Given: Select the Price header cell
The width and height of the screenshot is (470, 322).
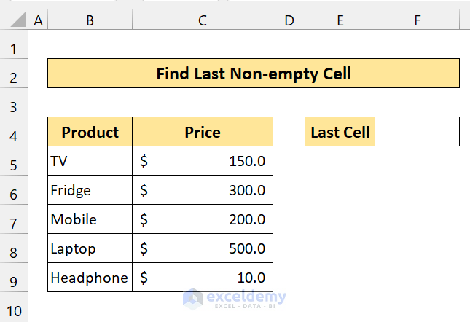Looking at the screenshot, I should [203, 132].
